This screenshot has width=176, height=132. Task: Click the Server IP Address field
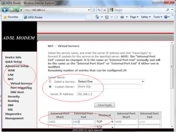click(90, 94)
